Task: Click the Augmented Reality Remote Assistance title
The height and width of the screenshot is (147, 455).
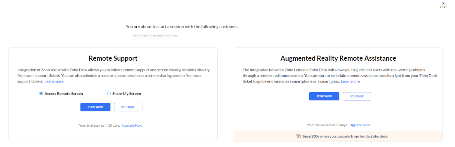Action: [x=338, y=58]
